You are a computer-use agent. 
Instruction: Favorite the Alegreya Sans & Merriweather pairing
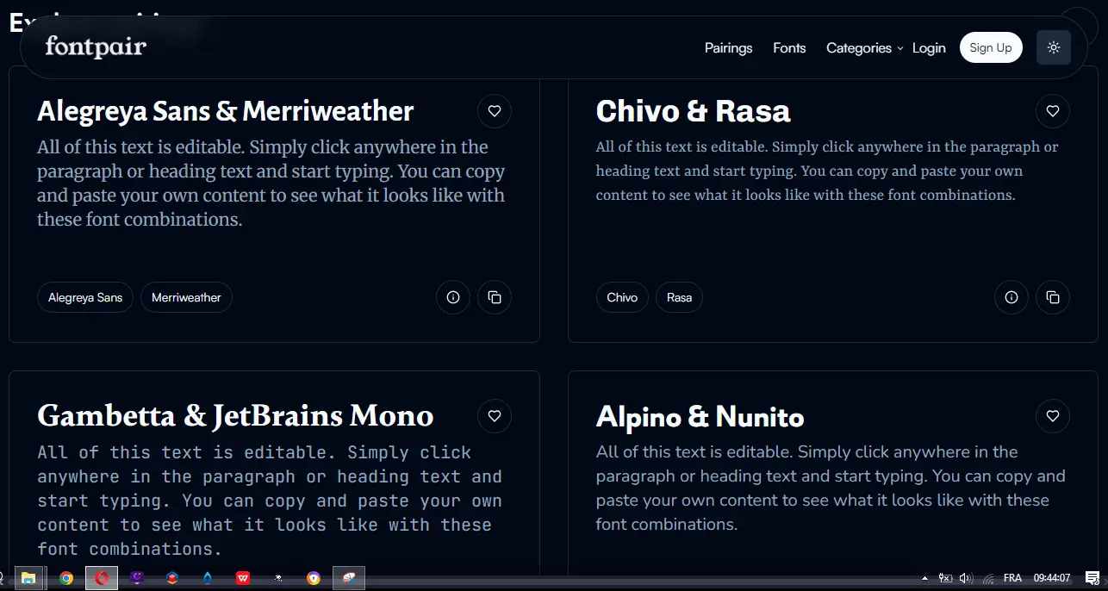(x=495, y=111)
